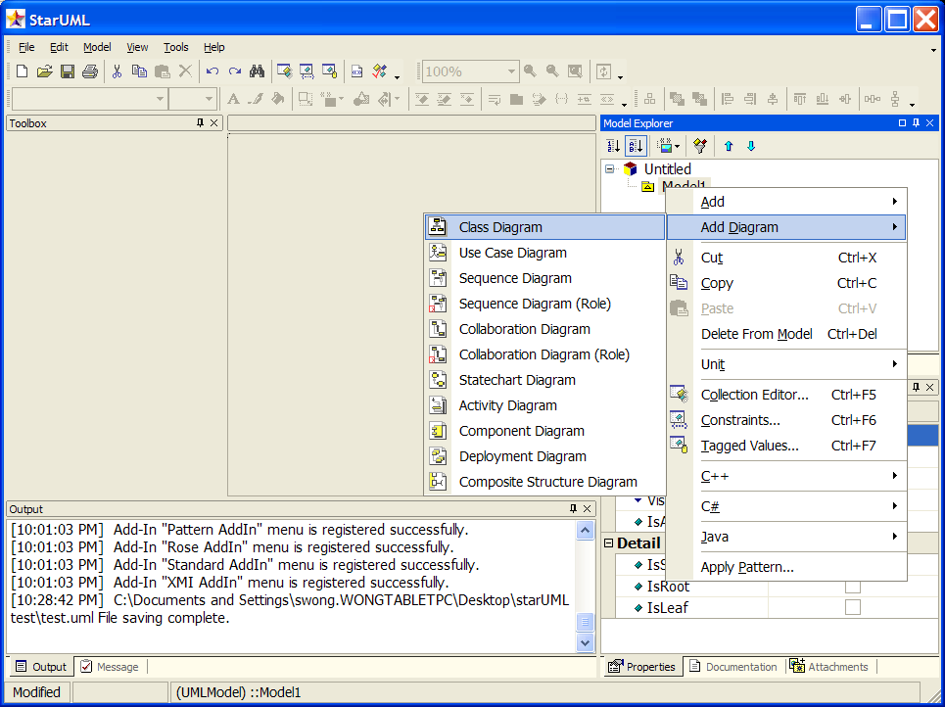Click the Refresh icon beside the zoom tools

(x=603, y=71)
